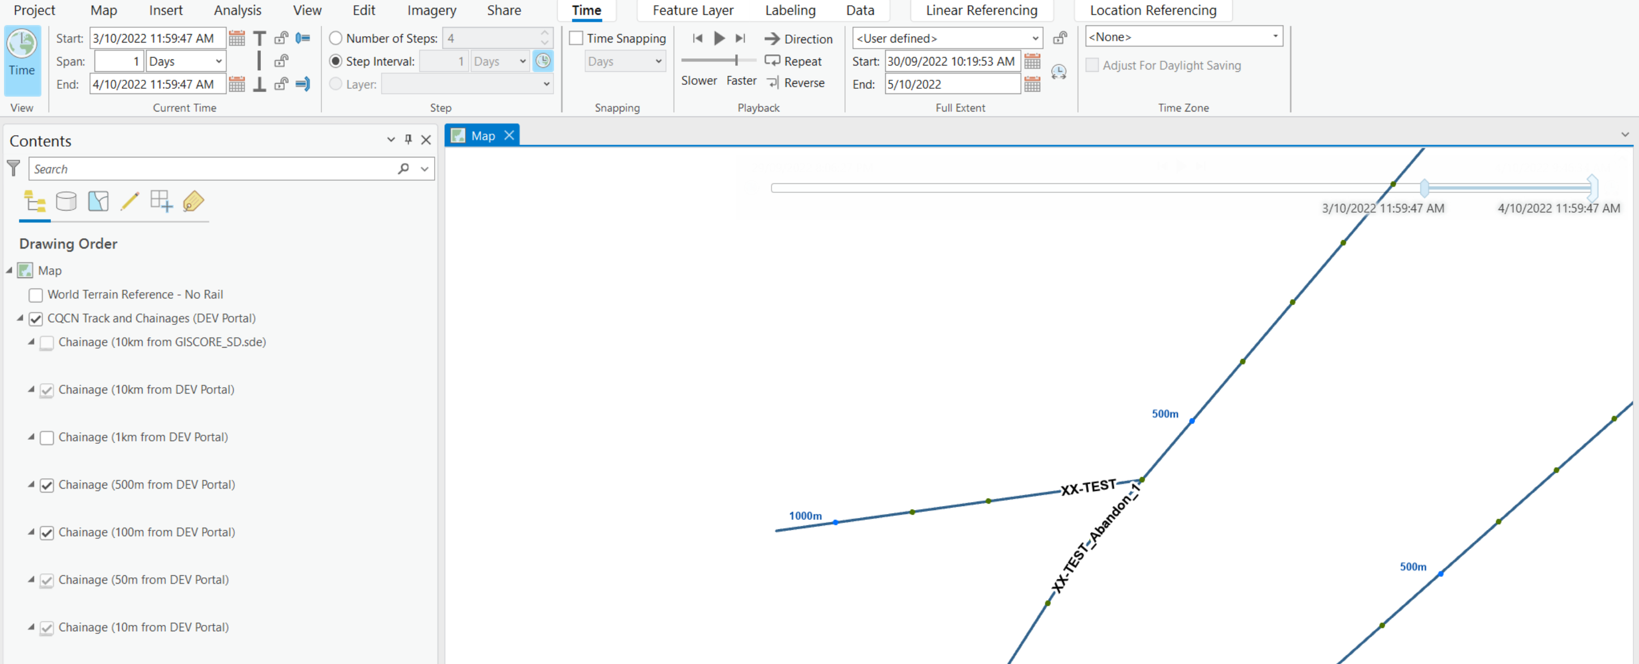Click List By Data Source icon
The width and height of the screenshot is (1639, 664).
click(66, 202)
